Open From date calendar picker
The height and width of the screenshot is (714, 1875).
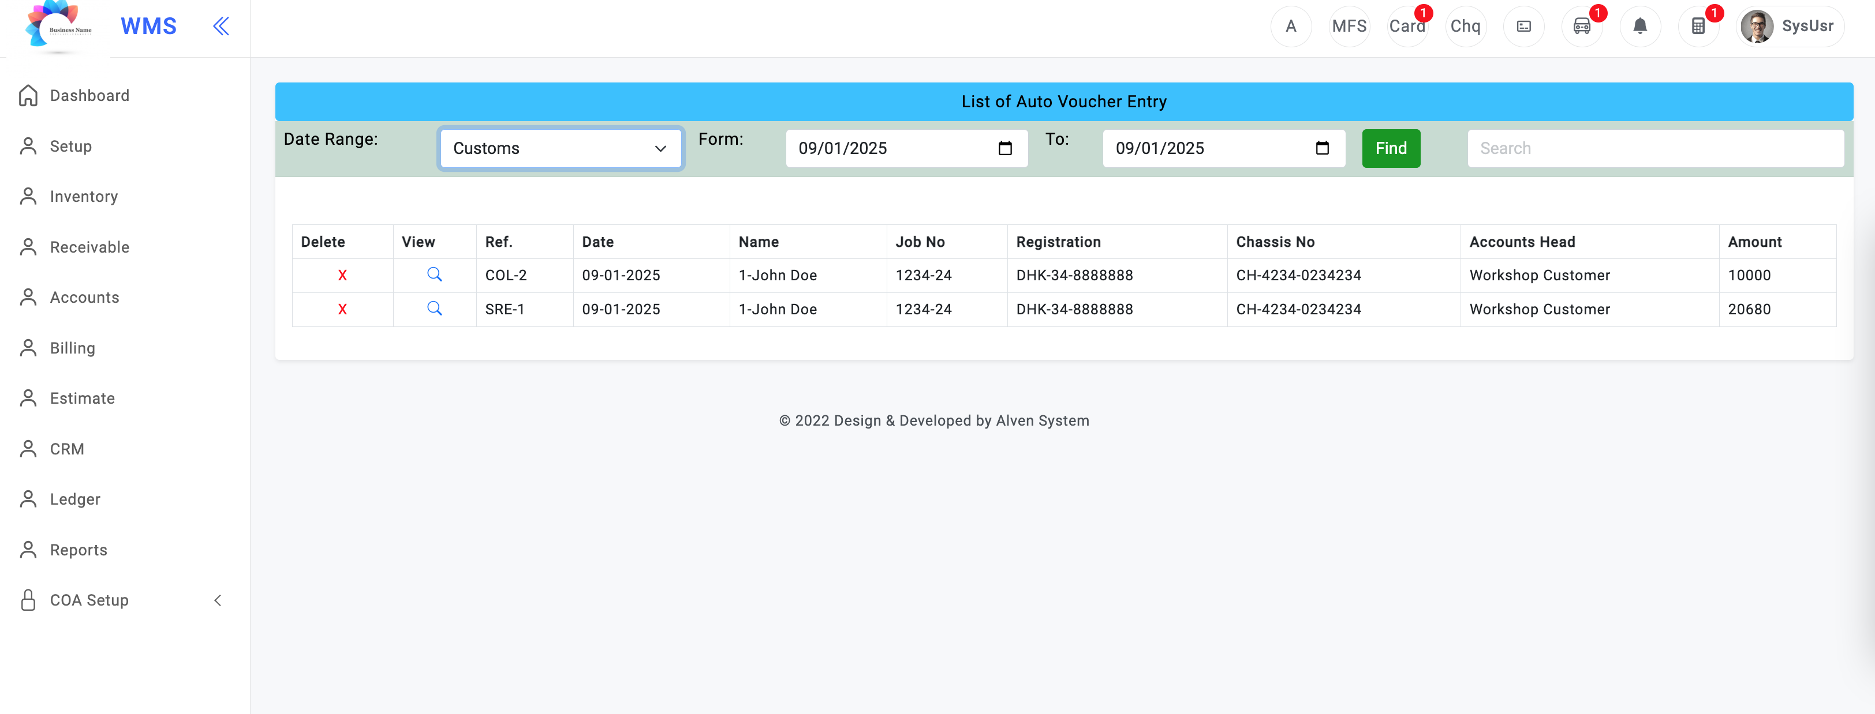1004,148
